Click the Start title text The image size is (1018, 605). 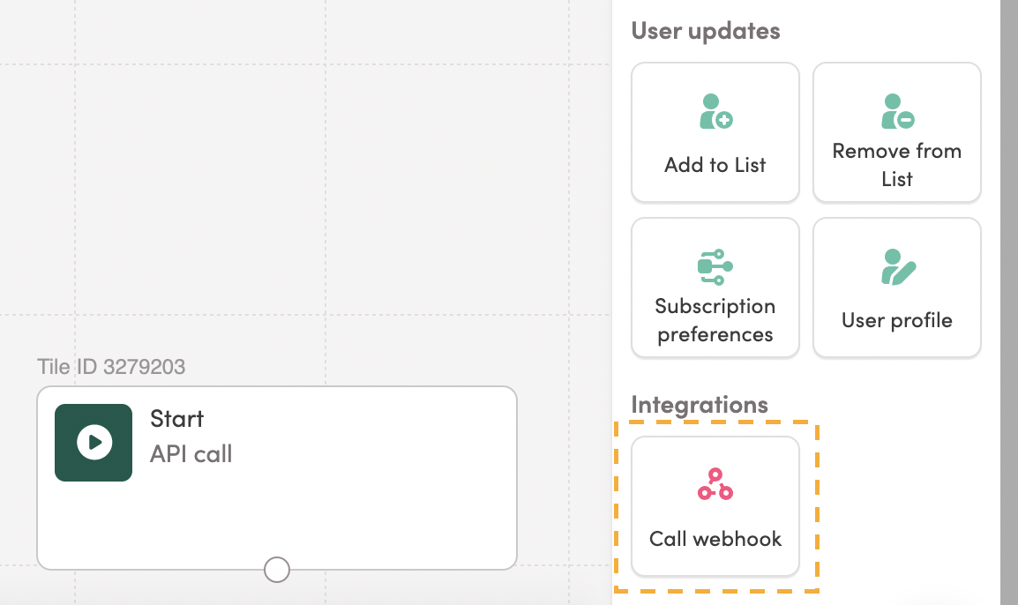point(176,419)
